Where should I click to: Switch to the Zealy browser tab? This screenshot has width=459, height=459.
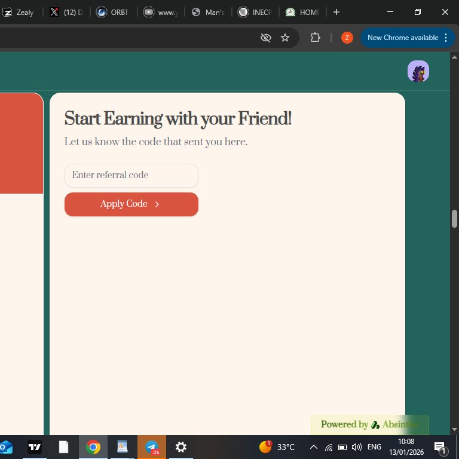click(x=19, y=13)
